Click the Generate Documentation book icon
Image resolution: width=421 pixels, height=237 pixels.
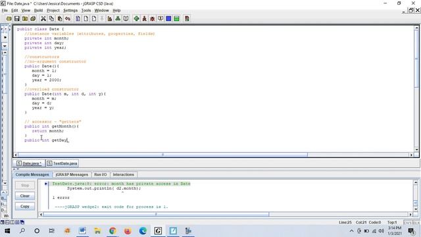coord(126,18)
